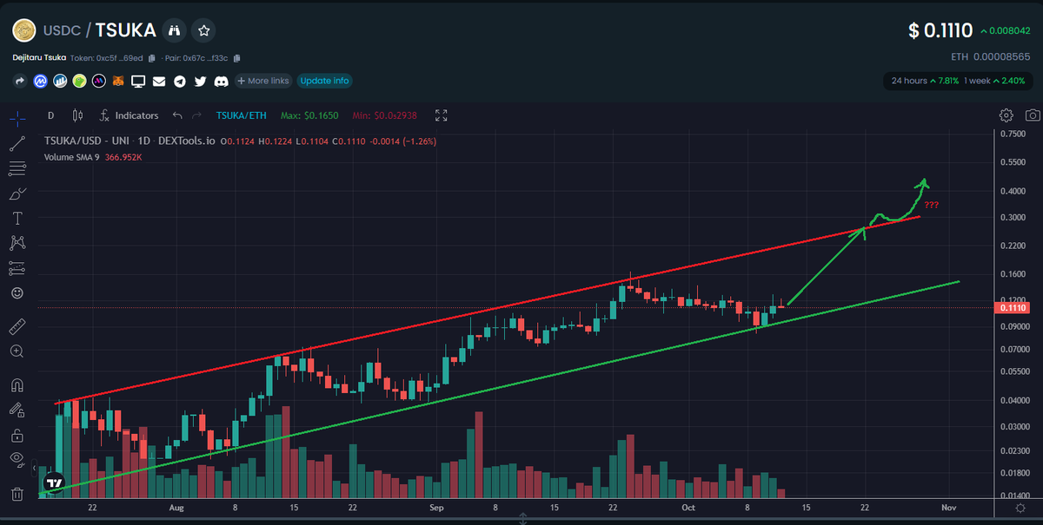This screenshot has height=525, width=1043.
Task: Redo the chart action
Action: (x=196, y=115)
